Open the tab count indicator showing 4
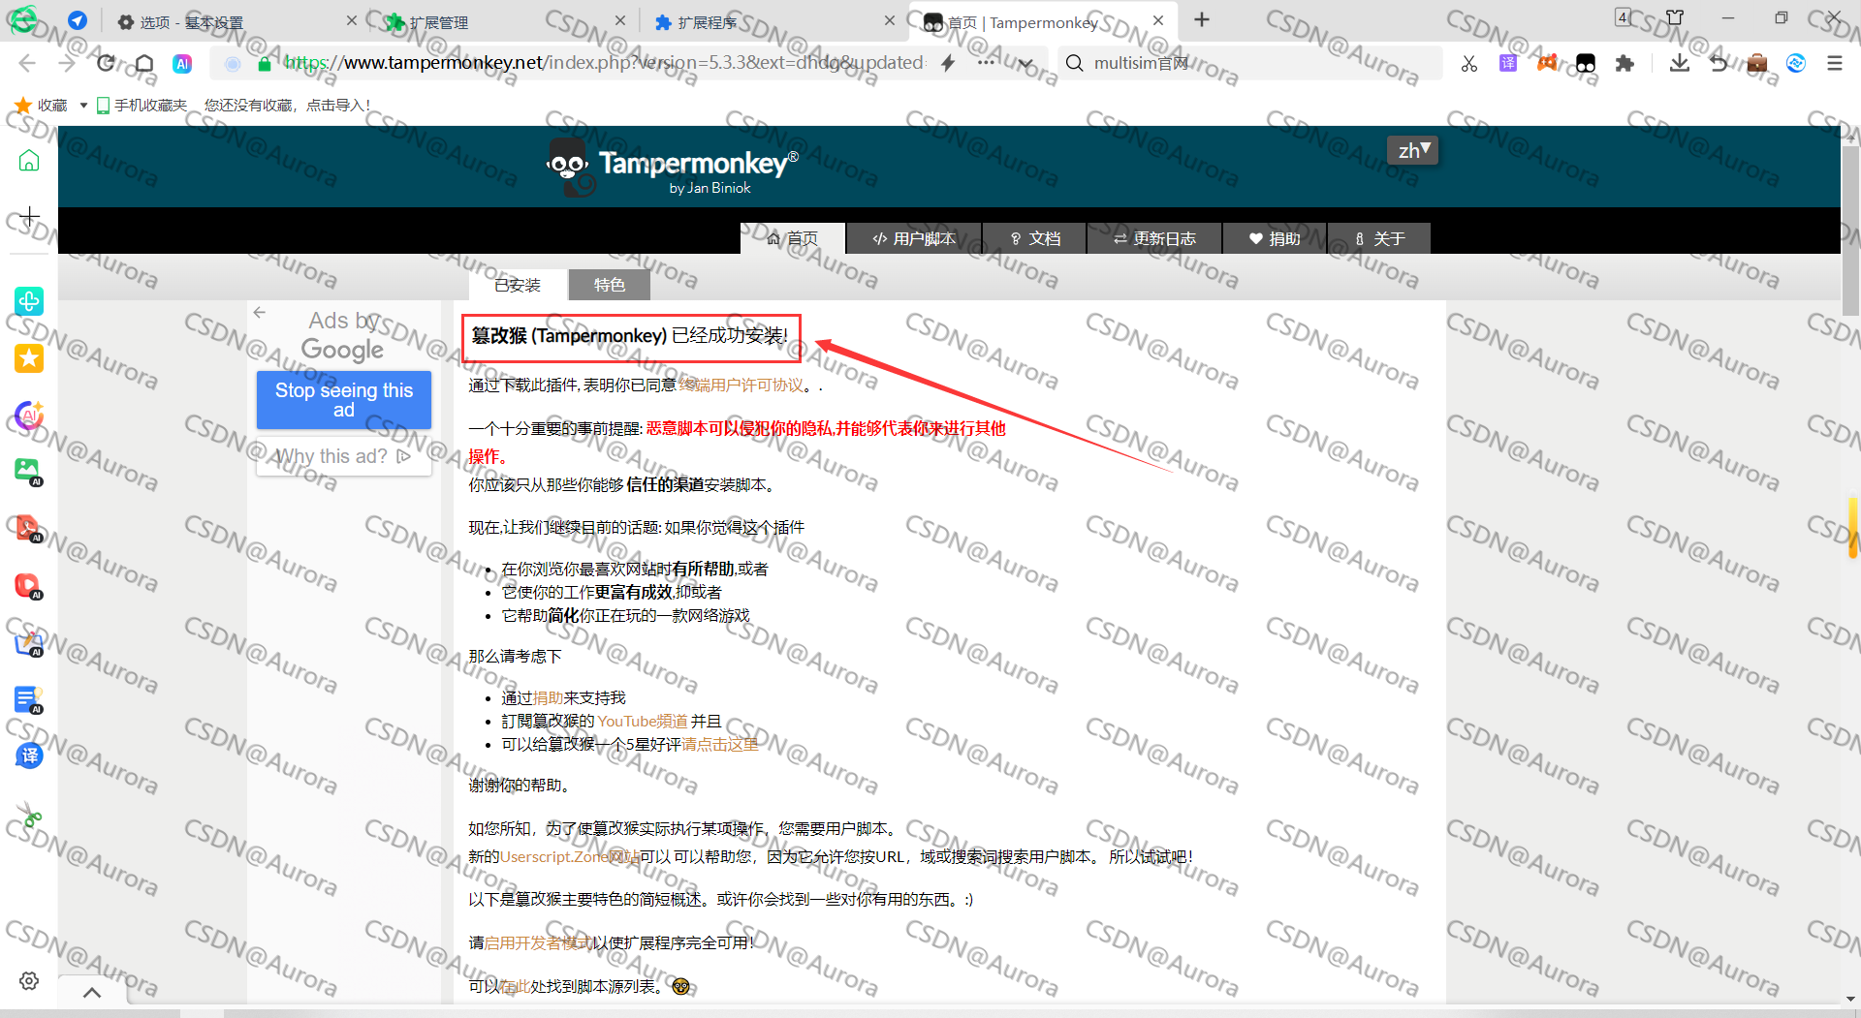The height and width of the screenshot is (1018, 1861). [1624, 17]
